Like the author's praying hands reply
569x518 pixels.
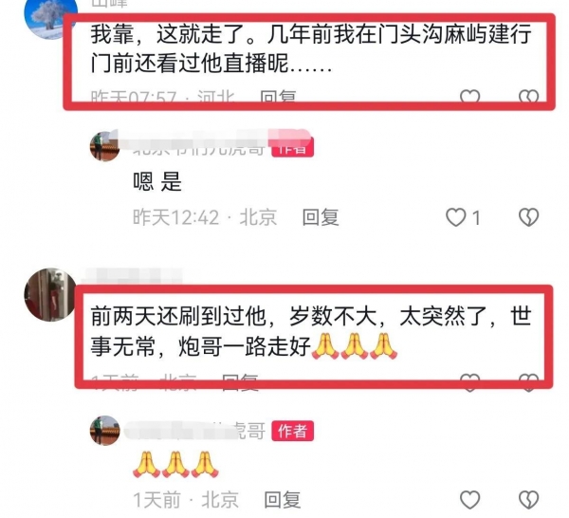(x=470, y=500)
